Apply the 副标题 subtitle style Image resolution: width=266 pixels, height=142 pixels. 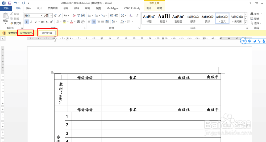(x=178, y=18)
